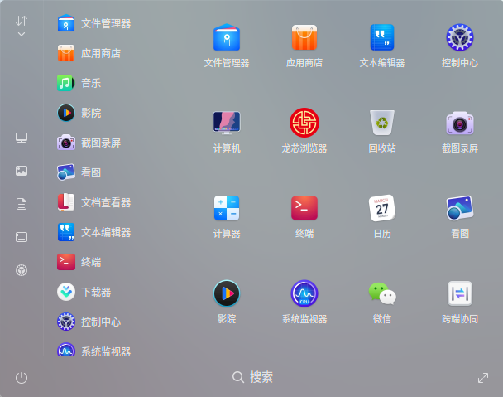Viewport: 503px width, 397px height.
Task: Select 影院 in the app list
Action: pos(79,113)
